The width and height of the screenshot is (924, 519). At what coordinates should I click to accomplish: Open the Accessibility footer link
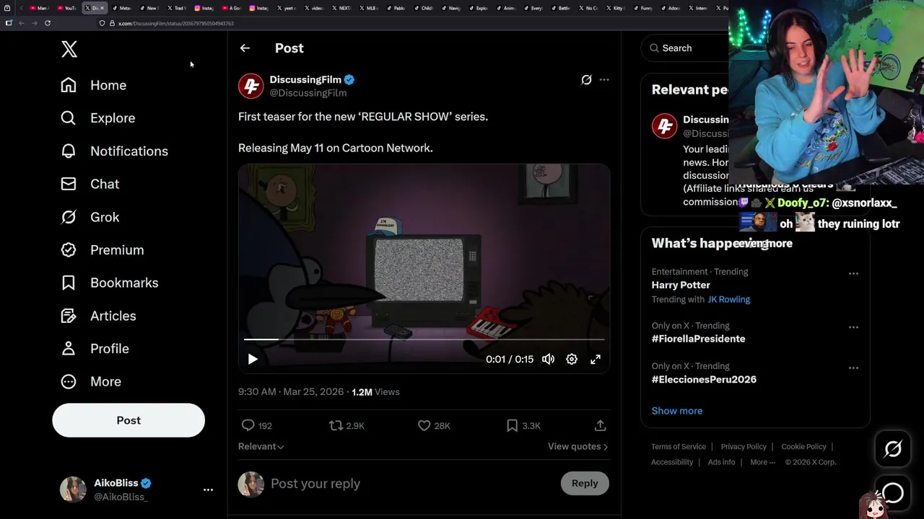point(672,463)
